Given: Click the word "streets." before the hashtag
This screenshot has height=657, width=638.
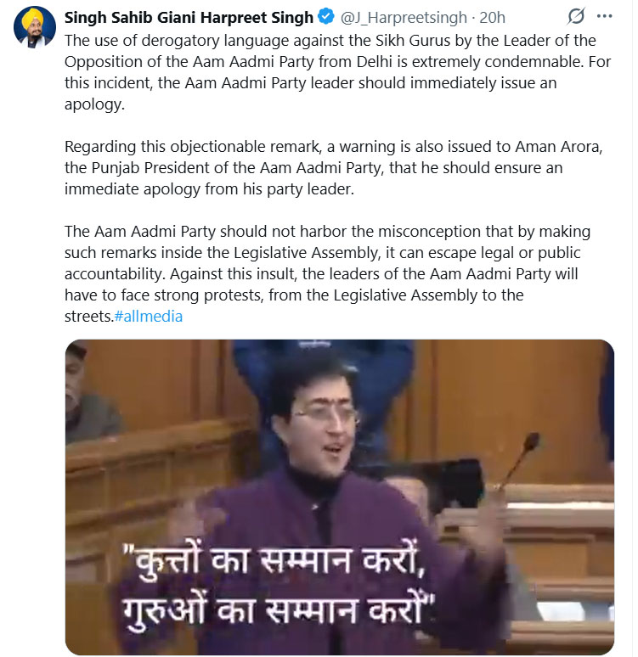Looking at the screenshot, I should [89, 317].
